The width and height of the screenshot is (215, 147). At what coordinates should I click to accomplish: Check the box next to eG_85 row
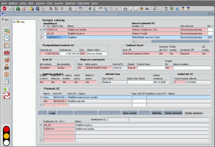pos(45,33)
